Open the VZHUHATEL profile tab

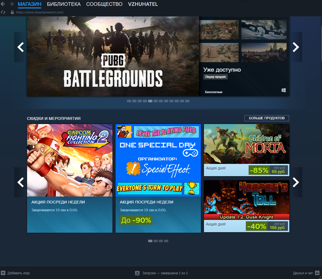pyautogui.click(x=143, y=4)
